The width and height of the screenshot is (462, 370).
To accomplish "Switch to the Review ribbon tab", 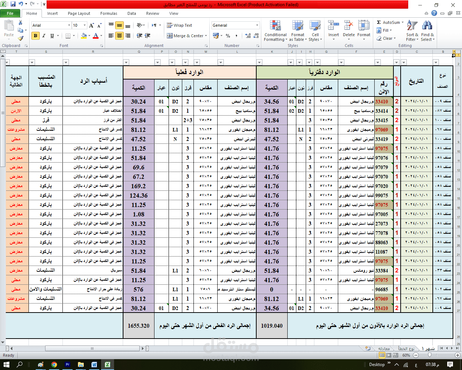I will pos(153,13).
